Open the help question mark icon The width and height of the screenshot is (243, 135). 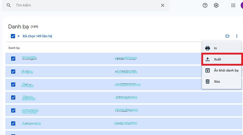tap(205, 5)
